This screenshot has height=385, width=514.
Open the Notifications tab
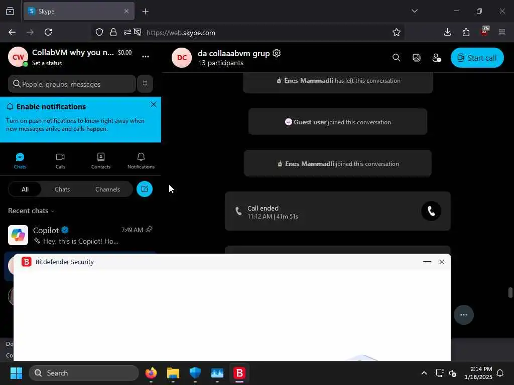pyautogui.click(x=141, y=161)
